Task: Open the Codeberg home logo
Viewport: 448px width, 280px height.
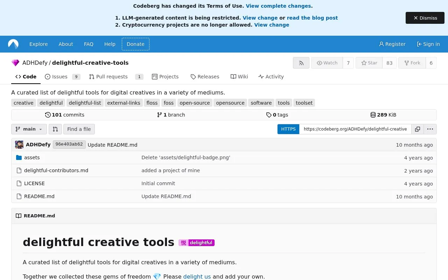Action: coord(13,44)
